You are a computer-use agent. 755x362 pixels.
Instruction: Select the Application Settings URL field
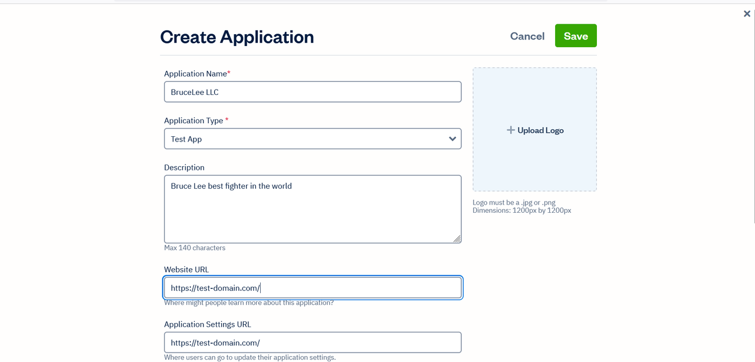[x=313, y=343]
